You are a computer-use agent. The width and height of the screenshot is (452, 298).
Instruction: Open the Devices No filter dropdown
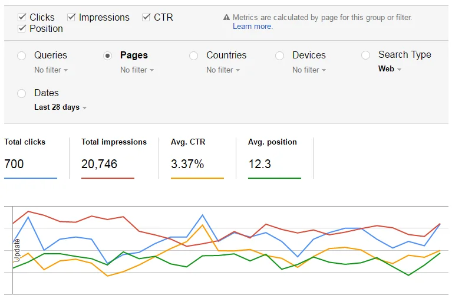(309, 70)
